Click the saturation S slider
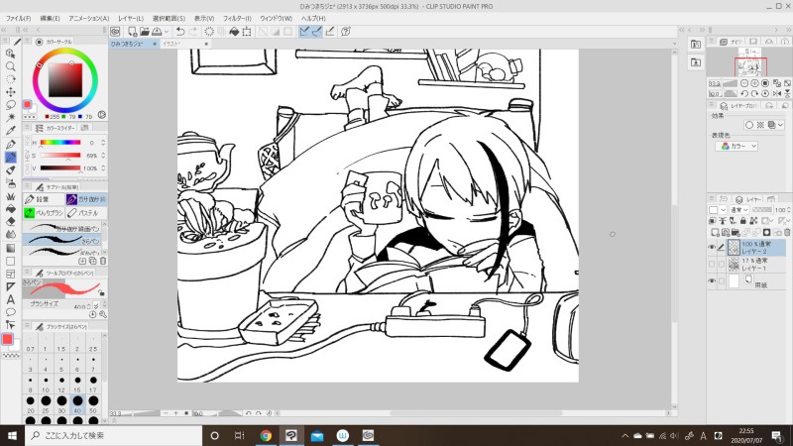The image size is (793, 446). coord(60,156)
